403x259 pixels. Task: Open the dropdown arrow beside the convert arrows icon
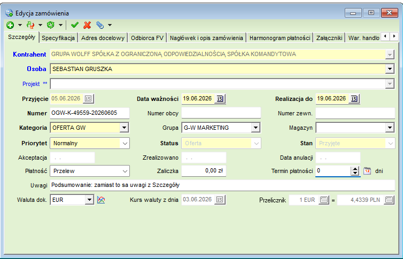pyautogui.click(x=40, y=25)
